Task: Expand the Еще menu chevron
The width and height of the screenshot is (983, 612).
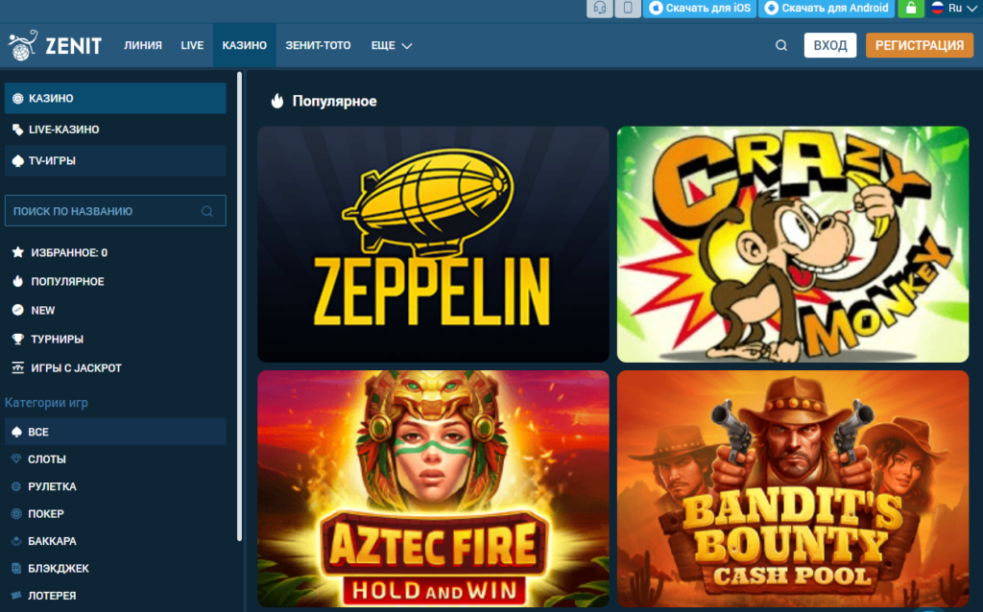Action: [x=407, y=46]
